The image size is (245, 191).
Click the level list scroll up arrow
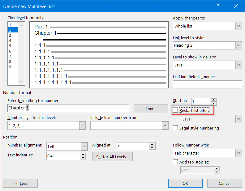coord(21,25)
